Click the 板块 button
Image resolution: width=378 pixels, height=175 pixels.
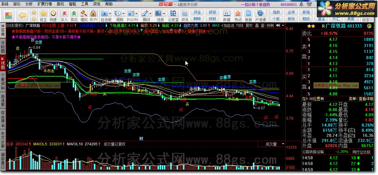[x=291, y=19]
